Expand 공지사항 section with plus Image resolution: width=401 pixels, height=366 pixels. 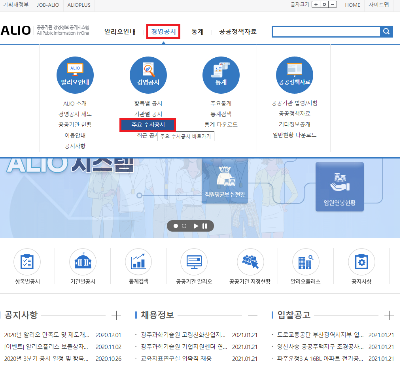[116, 315]
